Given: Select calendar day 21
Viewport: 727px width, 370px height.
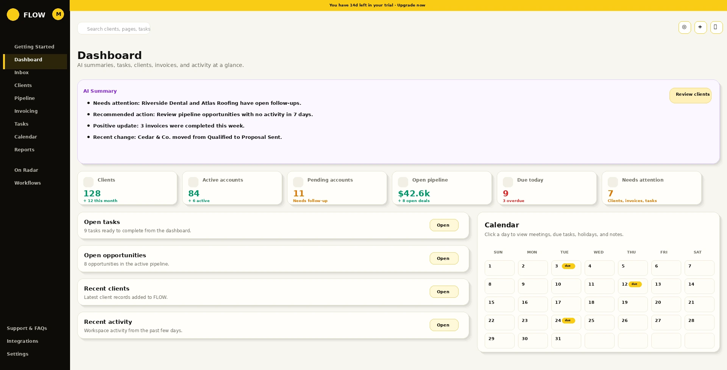Looking at the screenshot, I should point(699,304).
